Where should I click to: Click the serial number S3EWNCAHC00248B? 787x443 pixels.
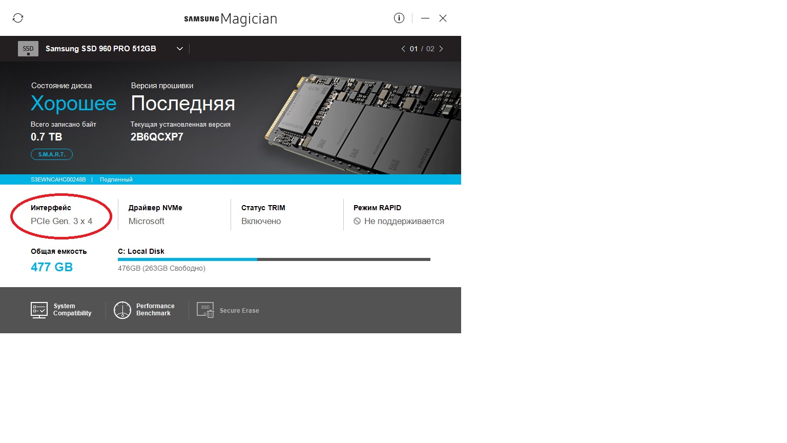pos(58,179)
